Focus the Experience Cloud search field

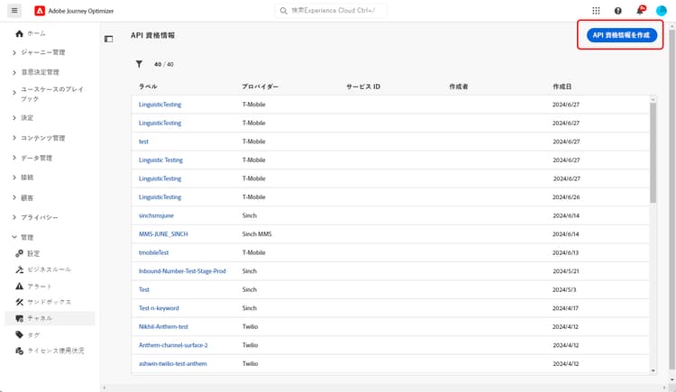331,11
